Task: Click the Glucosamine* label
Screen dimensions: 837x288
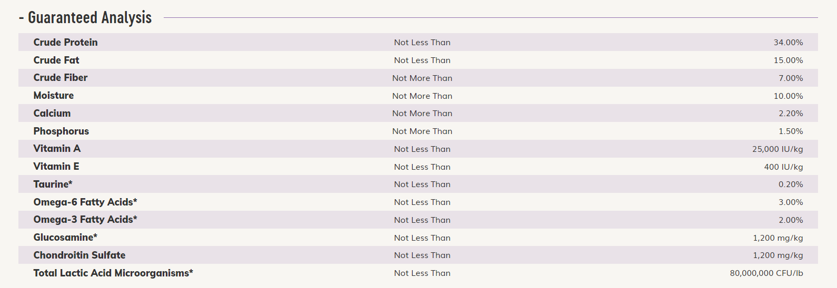Action: (65, 238)
